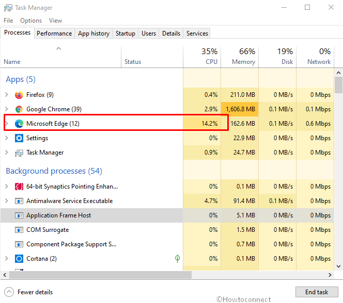
Task: Expand the Google Chrome (39) process group
Action: pyautogui.click(x=7, y=109)
